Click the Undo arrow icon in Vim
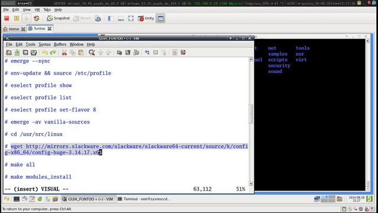Viewport: 378px width, 213px height. point(45,53)
